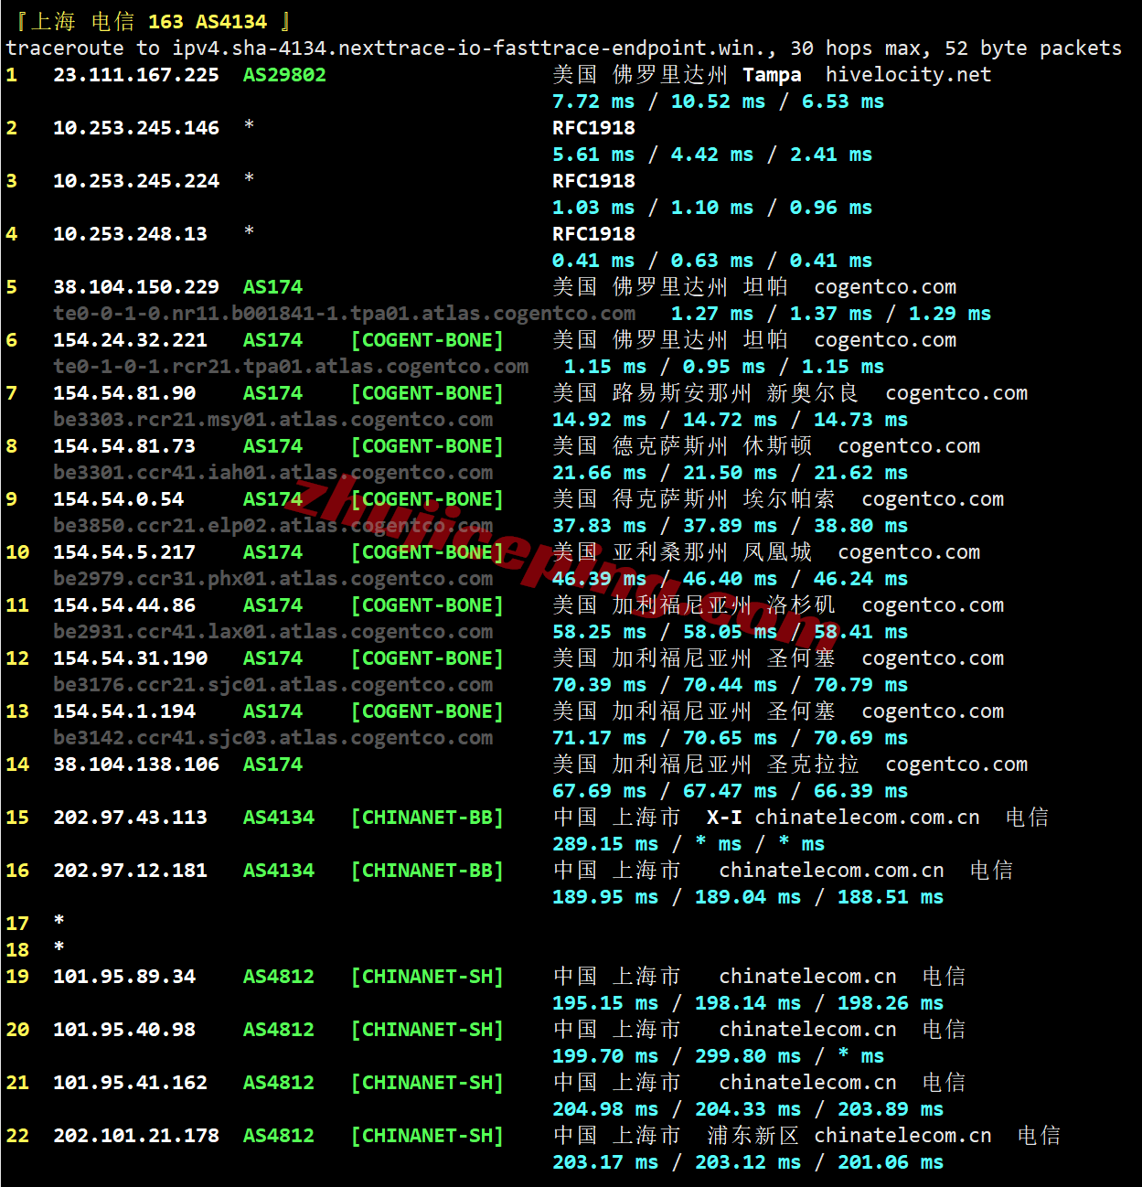Click [COGENT-BONE] tag in hop 6
This screenshot has width=1142, height=1187.
(x=427, y=340)
